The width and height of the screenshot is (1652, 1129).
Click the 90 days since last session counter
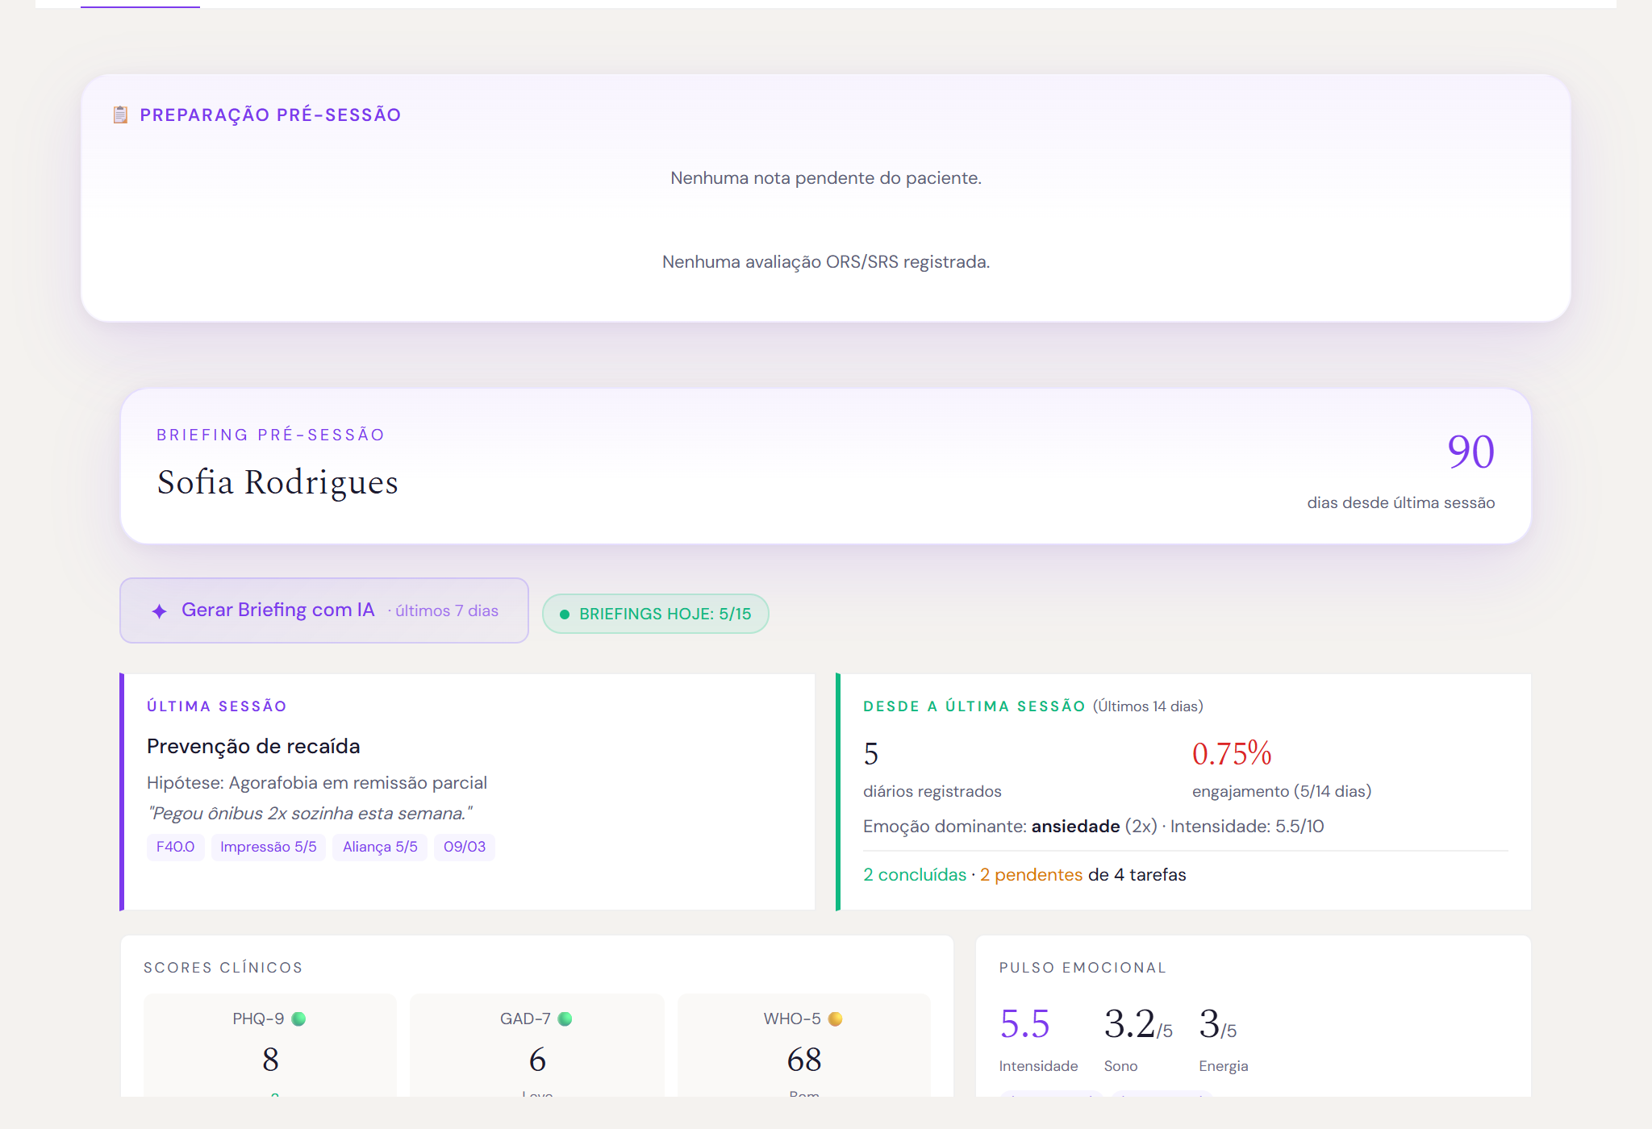(1471, 452)
